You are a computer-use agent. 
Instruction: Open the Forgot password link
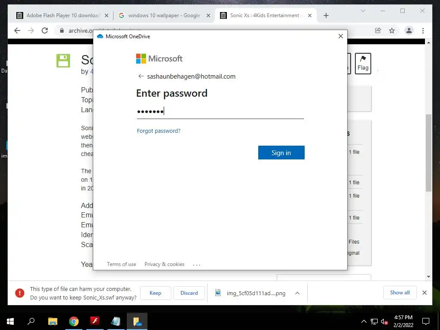click(x=159, y=131)
